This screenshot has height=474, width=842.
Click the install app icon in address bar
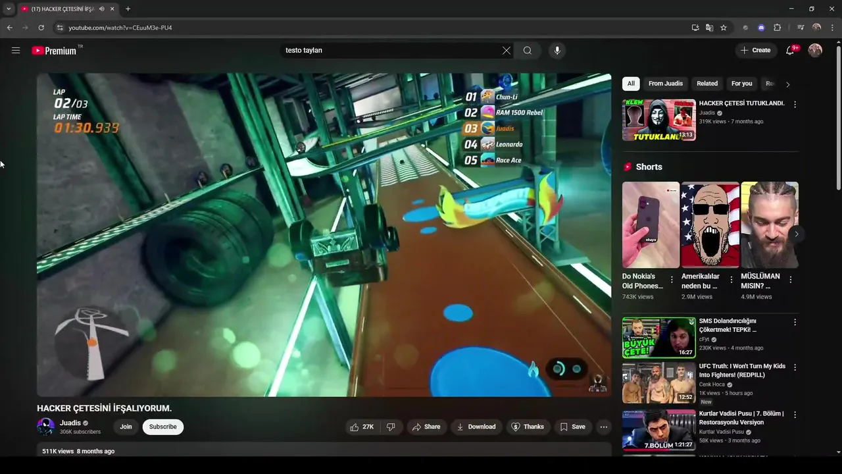pos(695,28)
